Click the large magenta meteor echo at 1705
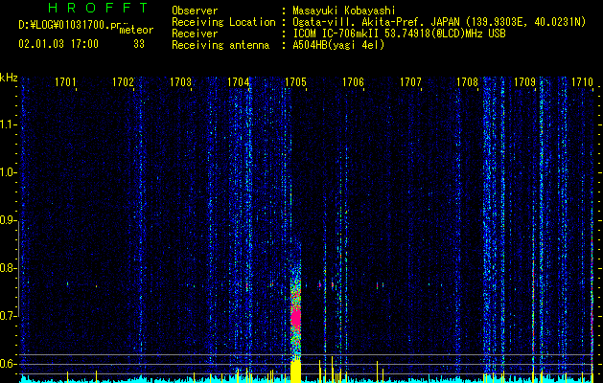Viewport: 603px width, 383px height. tap(295, 317)
